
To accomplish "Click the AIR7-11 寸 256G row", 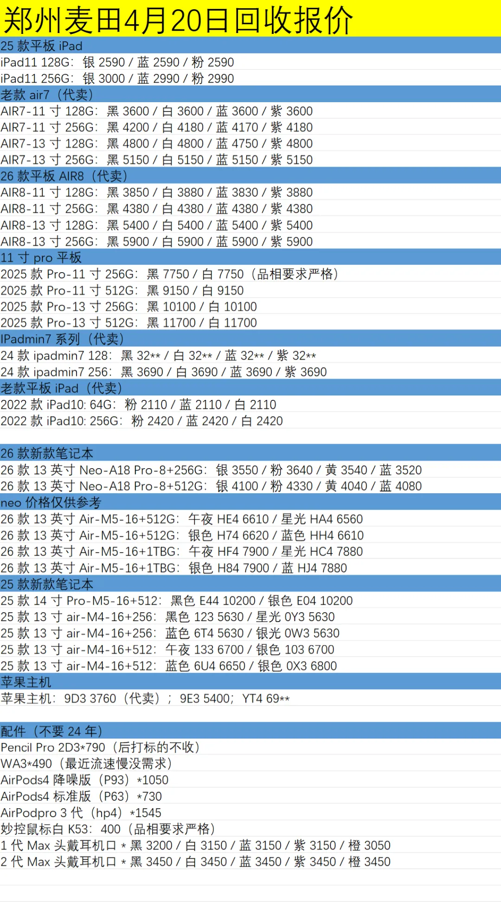I will [x=250, y=127].
